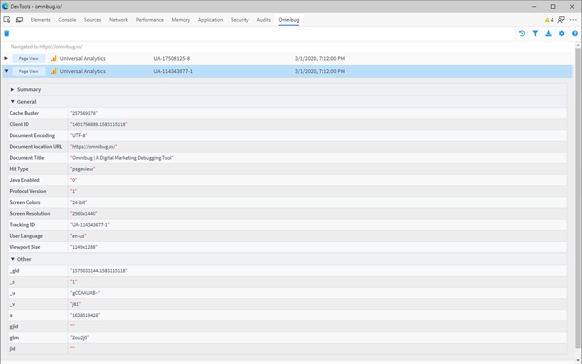Image resolution: width=582 pixels, height=364 pixels.
Task: Select the Memory tab
Action: pyautogui.click(x=181, y=20)
